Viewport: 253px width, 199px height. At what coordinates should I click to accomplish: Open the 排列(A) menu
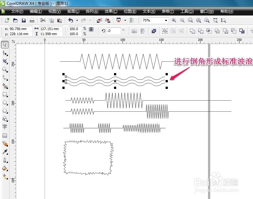pyautogui.click(x=92, y=11)
